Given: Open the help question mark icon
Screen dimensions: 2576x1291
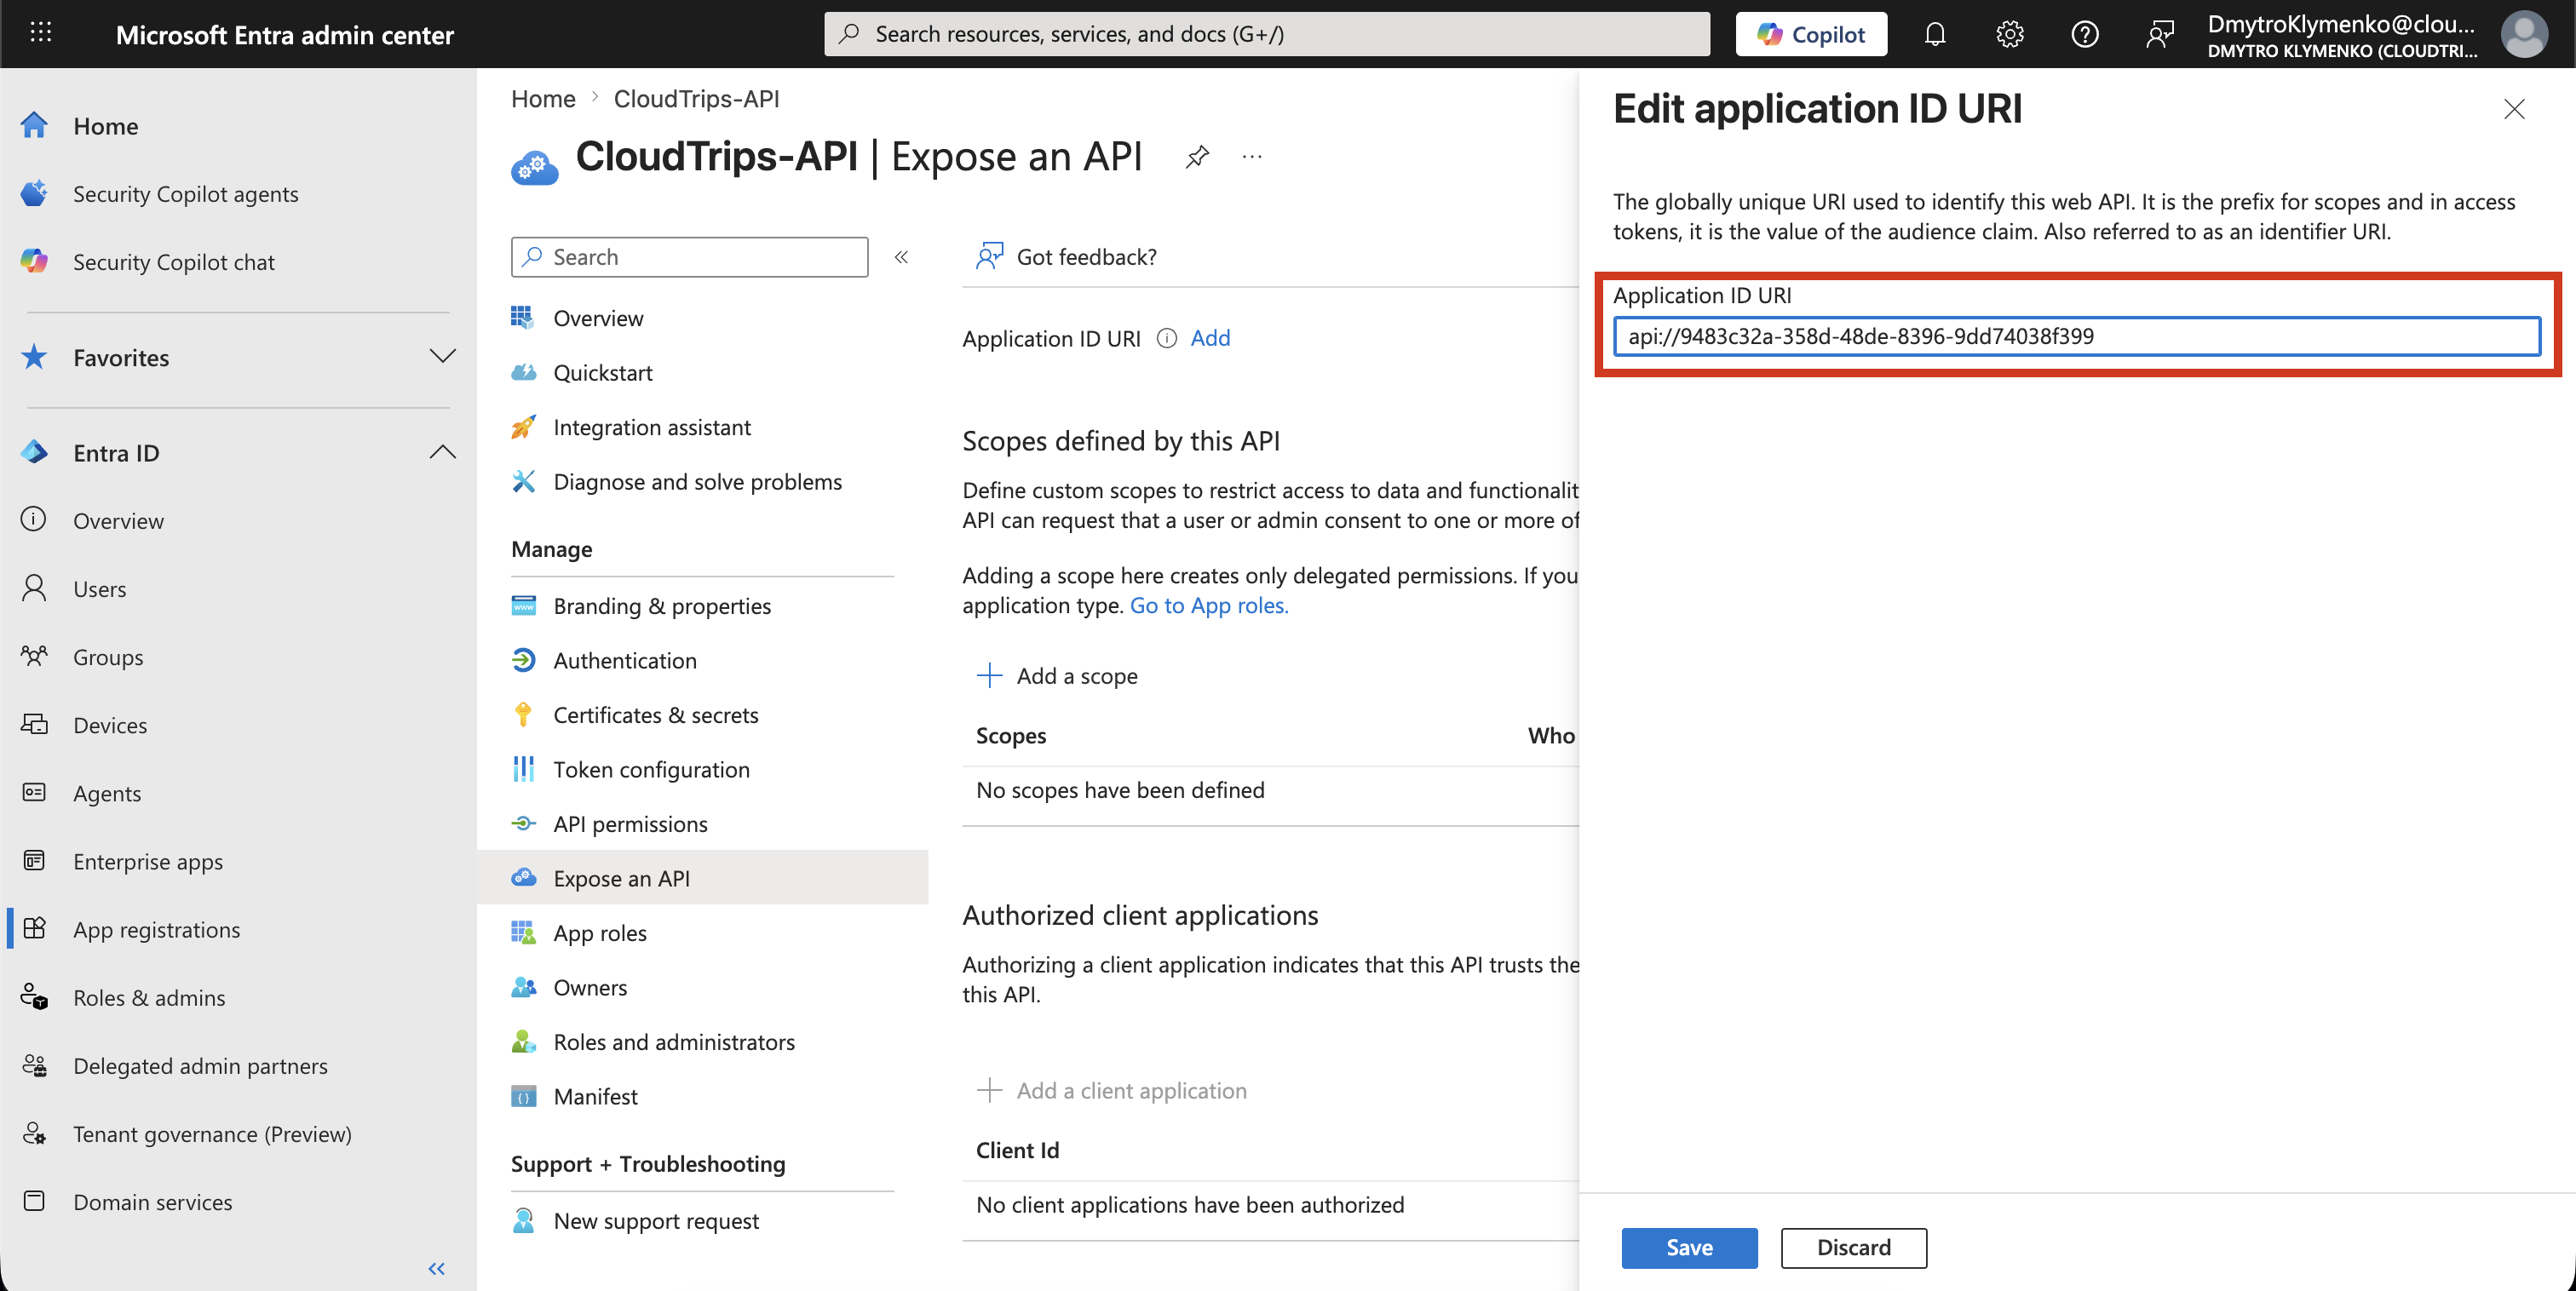Looking at the screenshot, I should click(2084, 34).
